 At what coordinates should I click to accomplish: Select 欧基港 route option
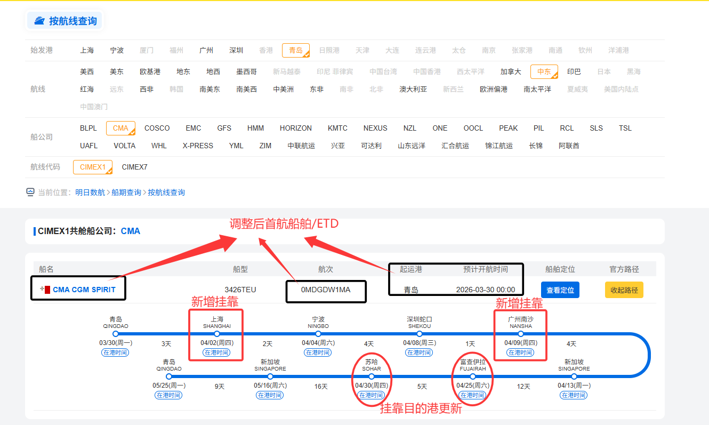pos(150,71)
